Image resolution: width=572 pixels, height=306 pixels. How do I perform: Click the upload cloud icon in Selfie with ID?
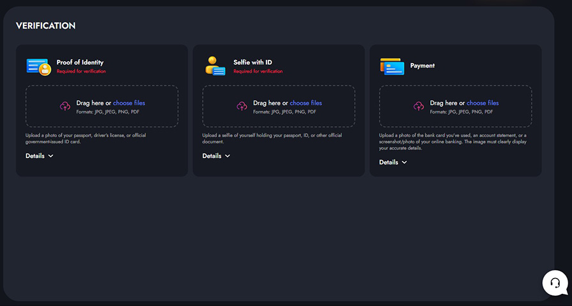click(x=242, y=106)
